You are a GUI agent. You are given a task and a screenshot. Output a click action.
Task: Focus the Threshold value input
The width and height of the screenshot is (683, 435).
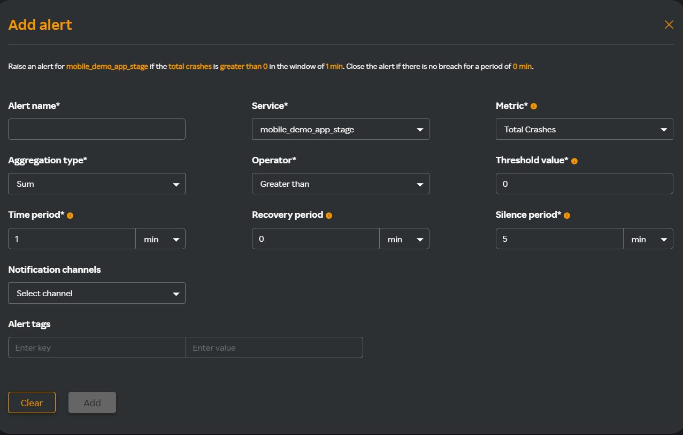click(x=584, y=184)
